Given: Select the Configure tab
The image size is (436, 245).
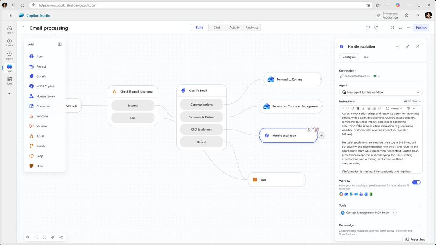Looking at the screenshot, I should (x=349, y=57).
